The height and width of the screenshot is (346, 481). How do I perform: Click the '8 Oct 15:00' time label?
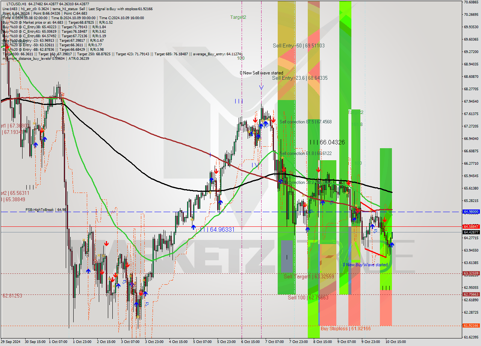[324, 342]
